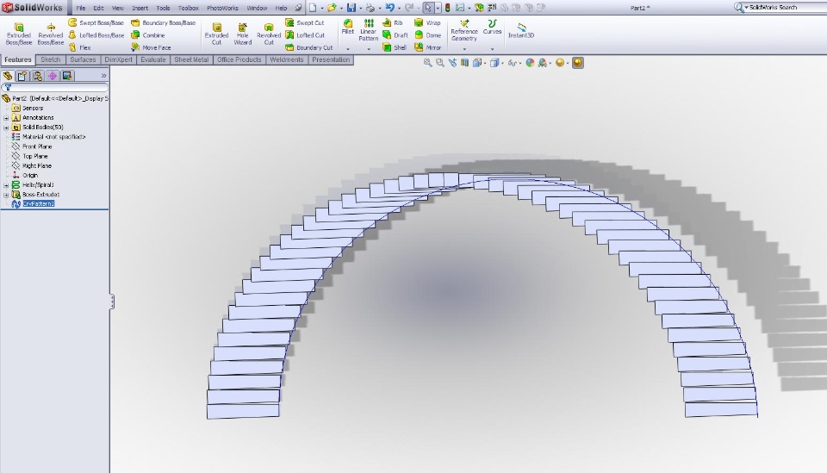Toggle the Instant3D mode

[521, 30]
